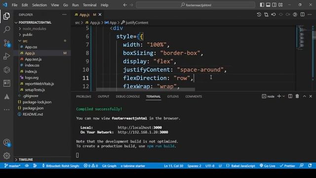Maximize panel size with chevron up
316x178 pixels.
pyautogui.click(x=305, y=96)
